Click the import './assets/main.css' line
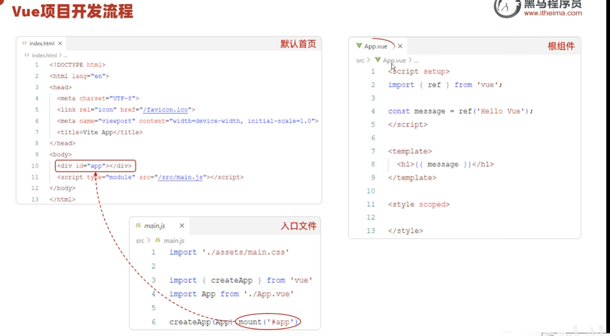 [x=229, y=252]
